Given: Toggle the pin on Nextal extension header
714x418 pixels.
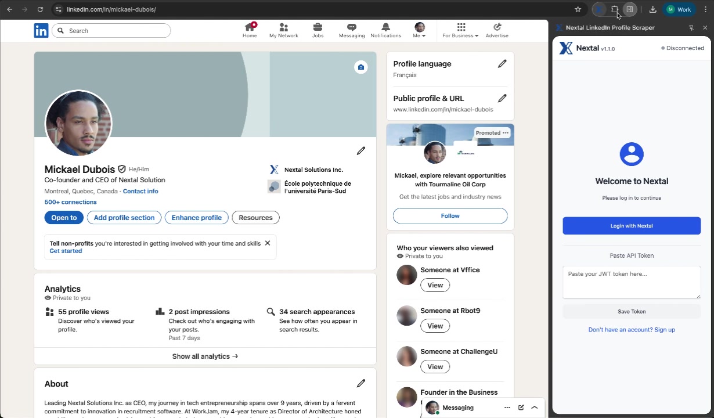Looking at the screenshot, I should (x=691, y=27).
